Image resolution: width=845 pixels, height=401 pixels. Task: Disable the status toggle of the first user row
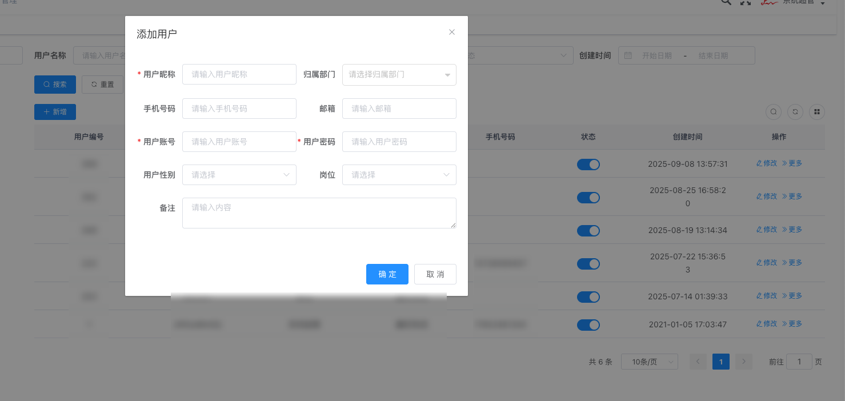[x=588, y=165]
